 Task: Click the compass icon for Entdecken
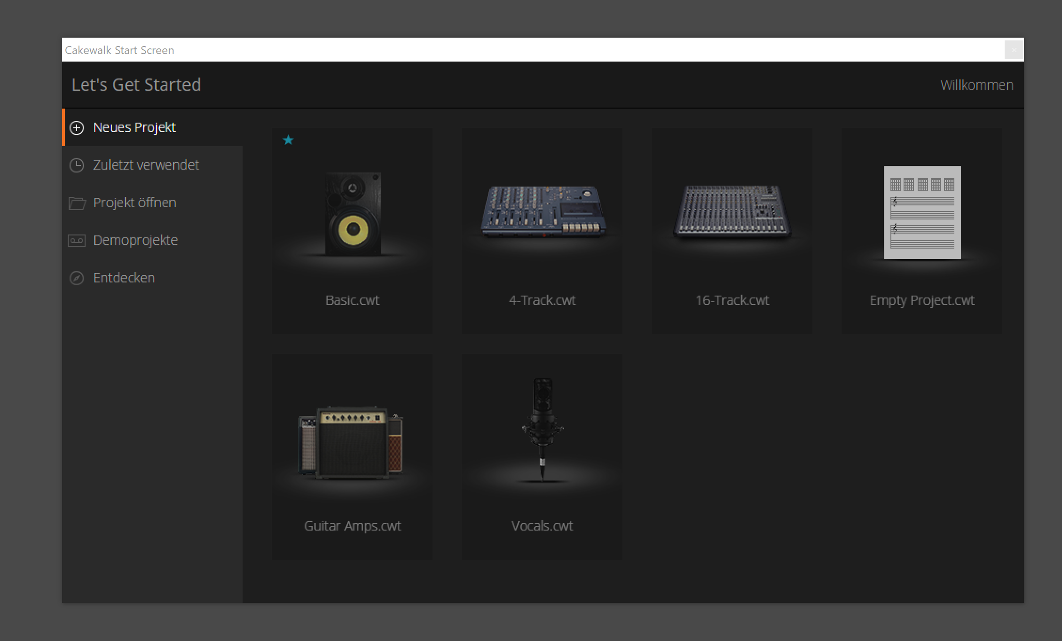77,278
